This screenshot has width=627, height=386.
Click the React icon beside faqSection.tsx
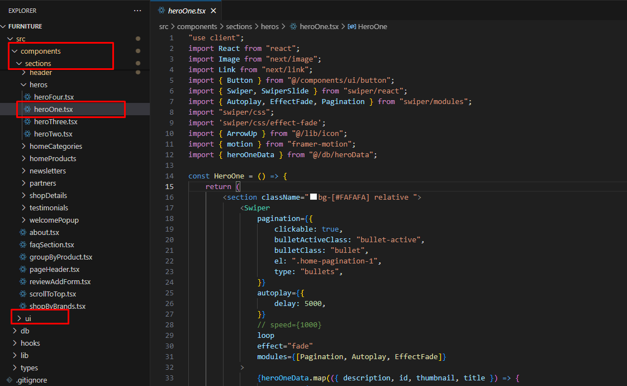[x=23, y=245]
